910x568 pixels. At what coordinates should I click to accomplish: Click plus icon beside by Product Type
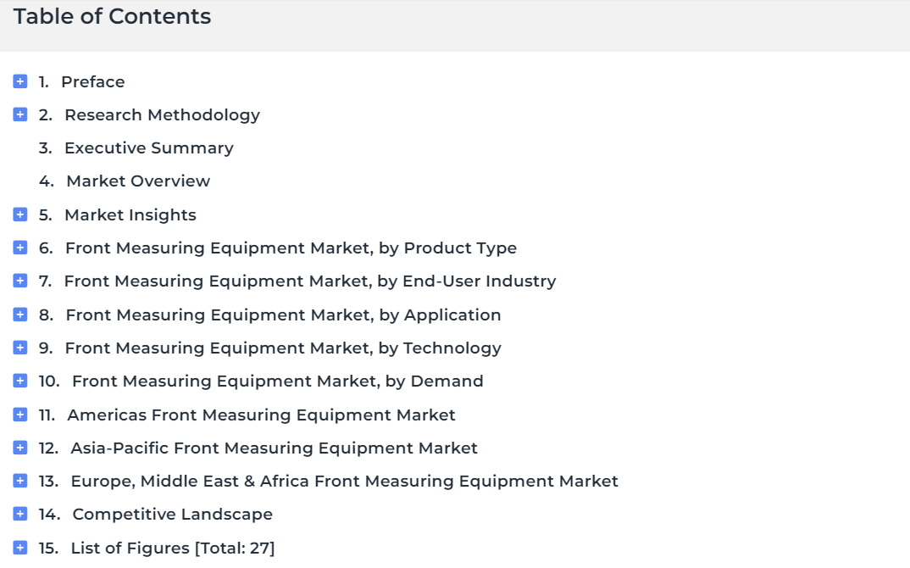pyautogui.click(x=19, y=248)
